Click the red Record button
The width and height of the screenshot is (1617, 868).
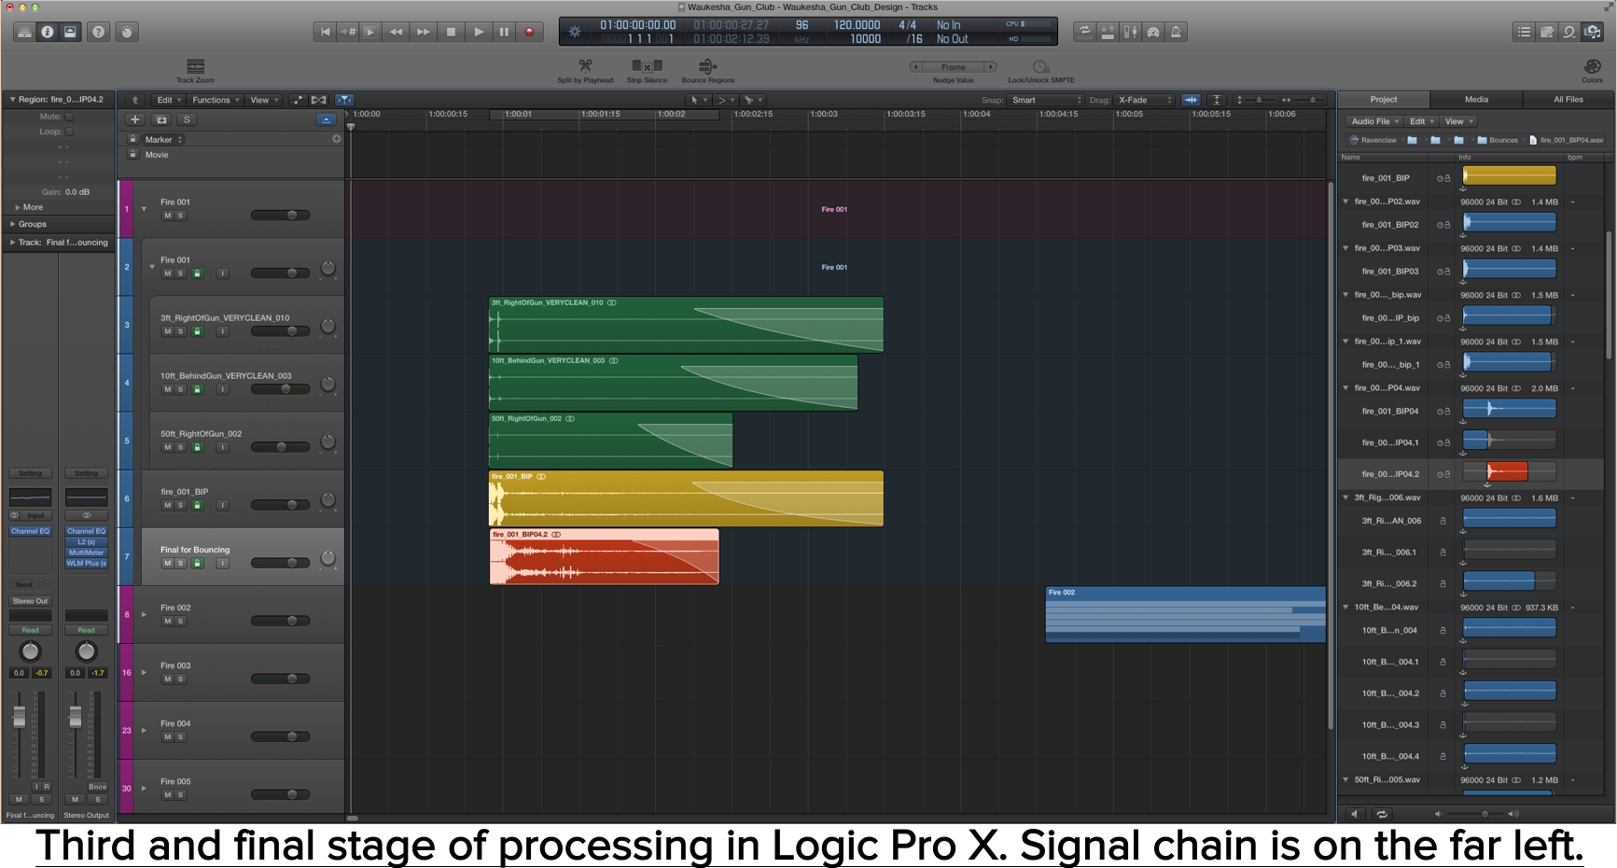tap(529, 32)
